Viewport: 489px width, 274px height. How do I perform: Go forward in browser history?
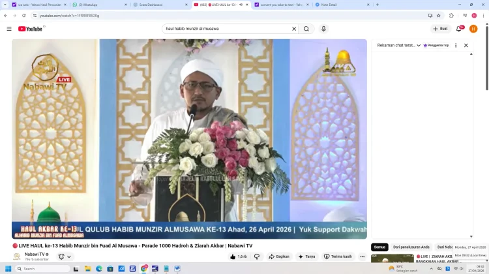[x=14, y=15]
